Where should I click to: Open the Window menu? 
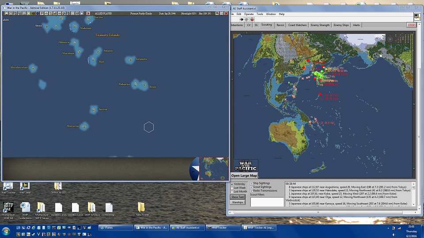271,14
